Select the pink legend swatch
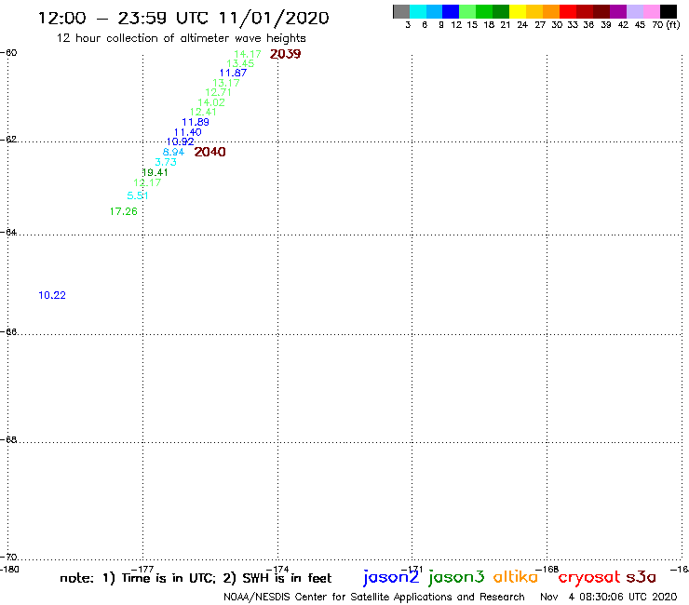This screenshot has height=605, width=689. click(x=651, y=11)
